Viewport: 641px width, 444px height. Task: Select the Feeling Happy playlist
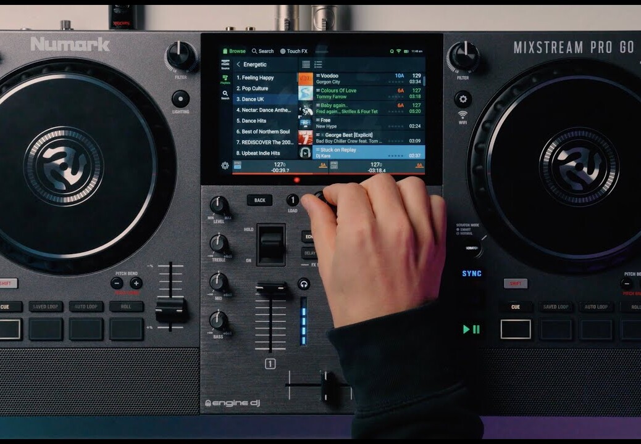266,78
